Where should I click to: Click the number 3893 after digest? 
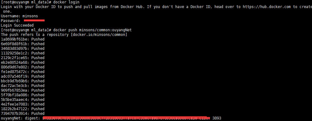coord(217,118)
